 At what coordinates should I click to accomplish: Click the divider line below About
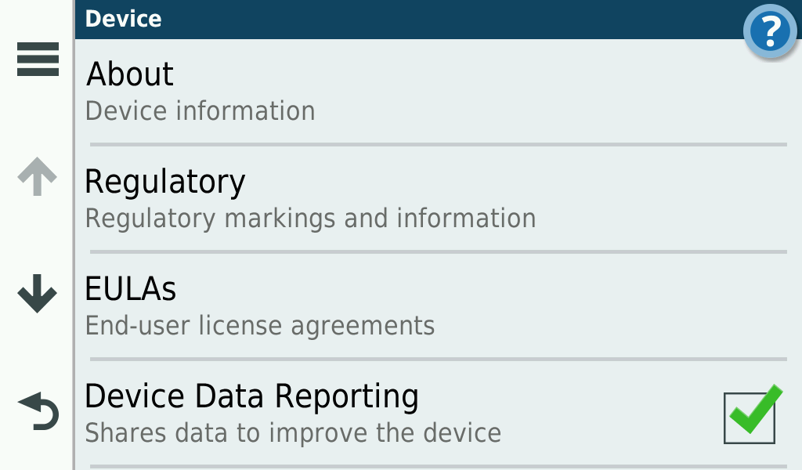coord(438,145)
